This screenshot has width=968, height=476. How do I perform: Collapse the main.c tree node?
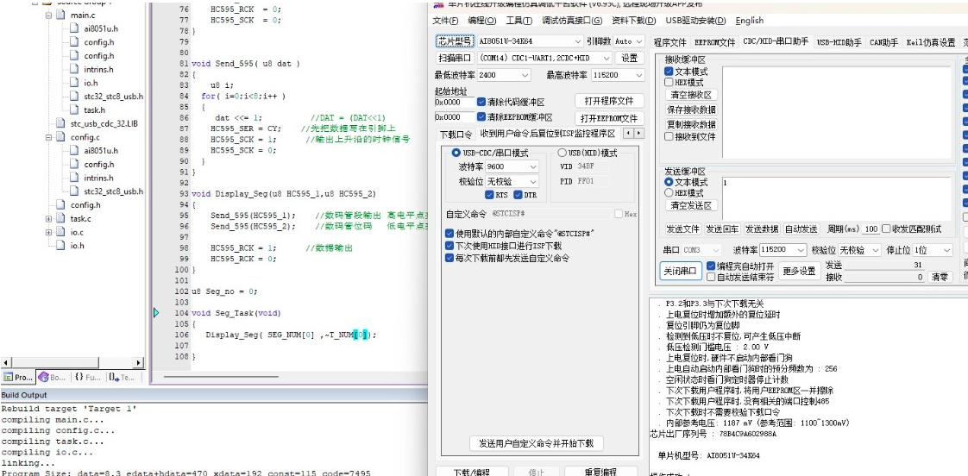(48, 15)
